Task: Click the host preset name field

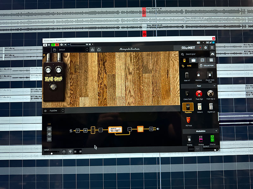Action: [78, 44]
